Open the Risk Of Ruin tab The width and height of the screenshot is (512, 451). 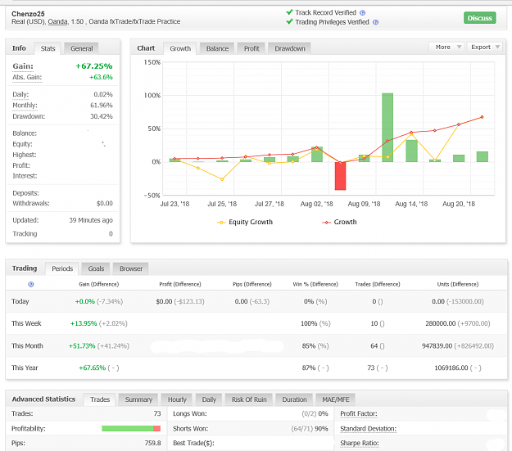coord(249,399)
